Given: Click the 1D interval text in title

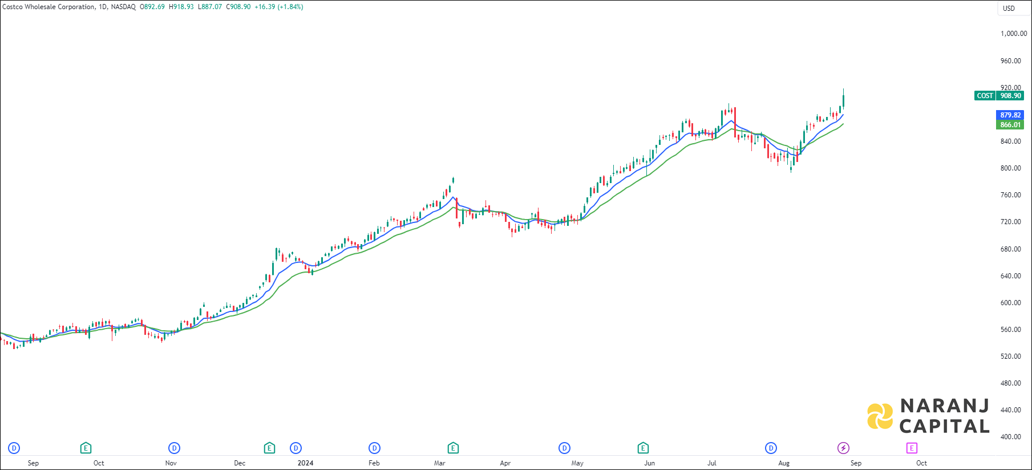Looking at the screenshot, I should 103,7.
